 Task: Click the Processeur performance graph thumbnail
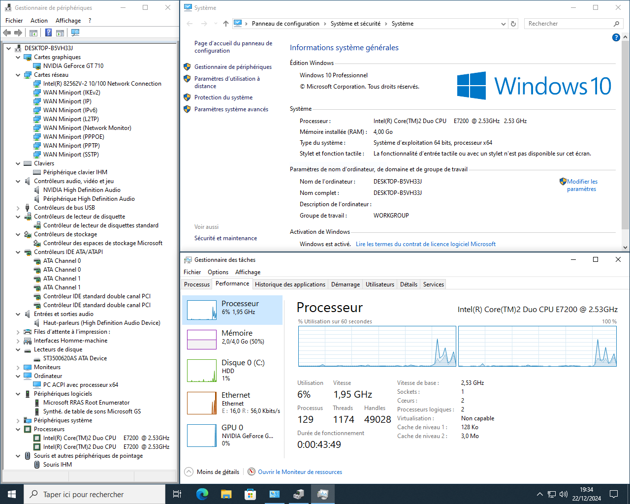tap(202, 310)
